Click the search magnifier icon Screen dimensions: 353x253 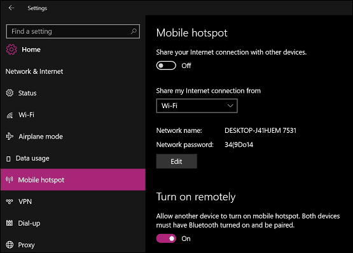click(x=134, y=31)
